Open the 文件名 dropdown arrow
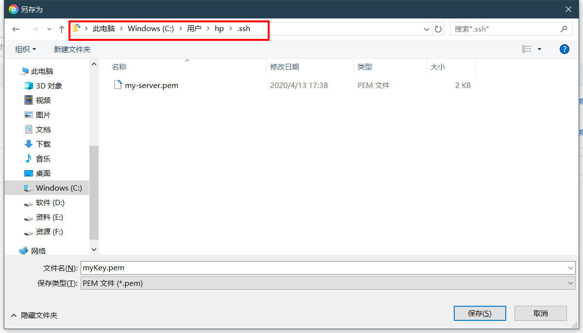Viewport: 583px width, 333px height. click(570, 268)
